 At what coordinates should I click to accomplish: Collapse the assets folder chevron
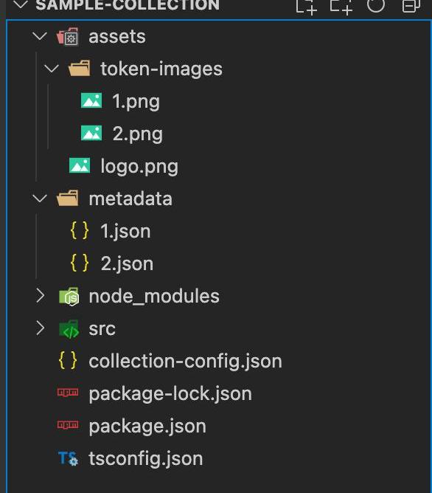click(40, 36)
